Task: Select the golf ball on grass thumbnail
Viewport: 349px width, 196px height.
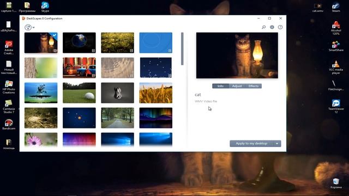Action: [79, 93]
